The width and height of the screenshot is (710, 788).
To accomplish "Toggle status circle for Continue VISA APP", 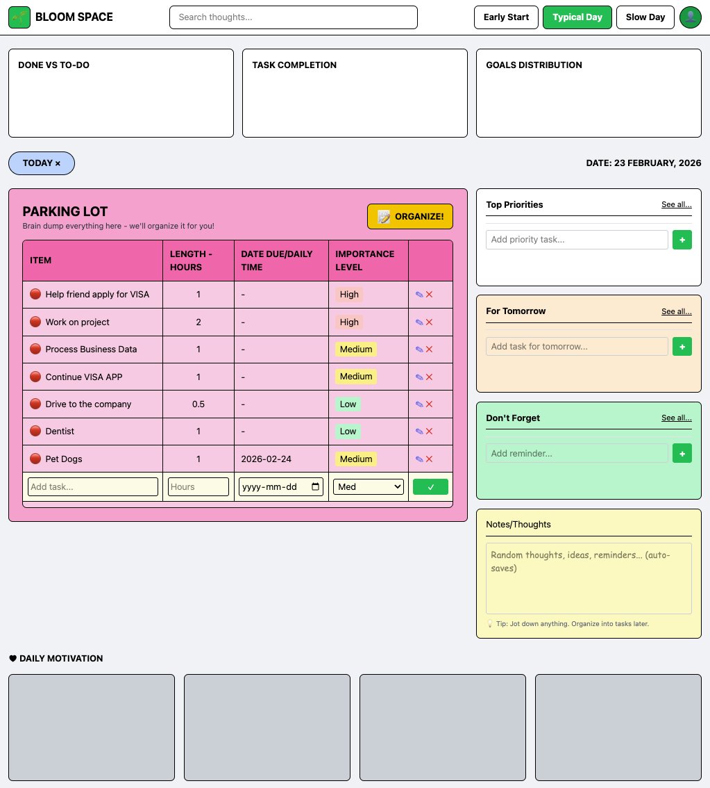I will 35,377.
